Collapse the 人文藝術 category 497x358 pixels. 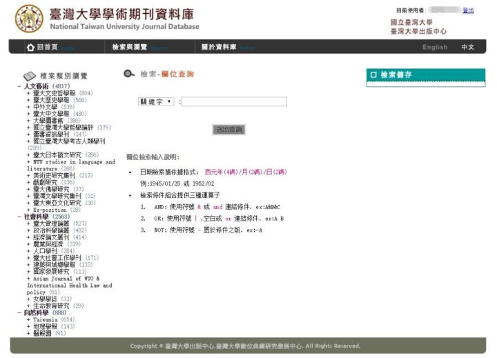coord(19,86)
